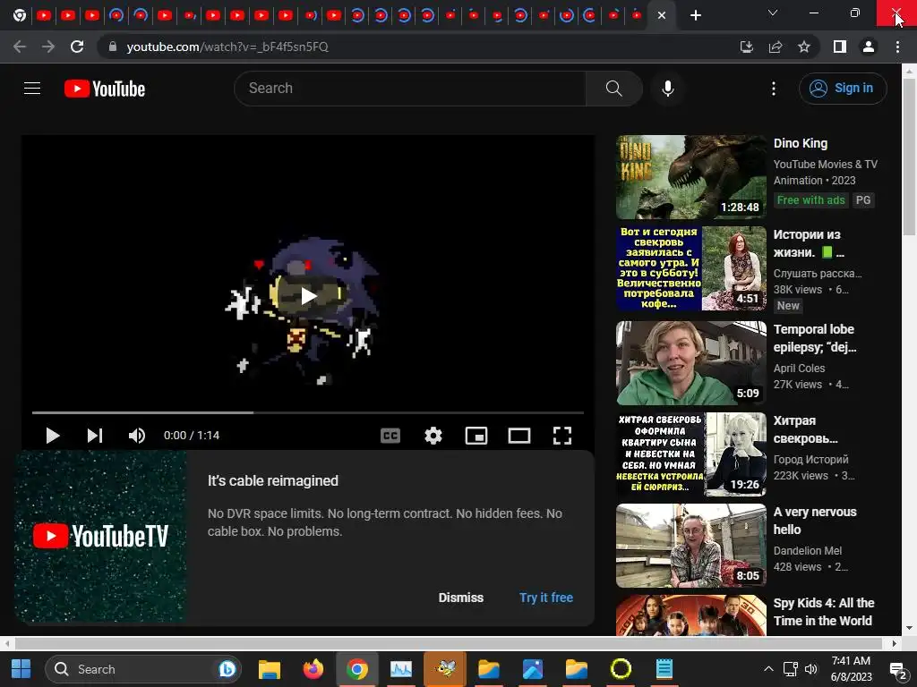Bookmark this tab with star icon

coord(804,47)
